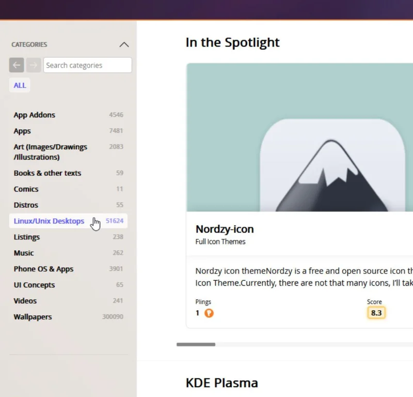Open the Music category

tap(68, 253)
